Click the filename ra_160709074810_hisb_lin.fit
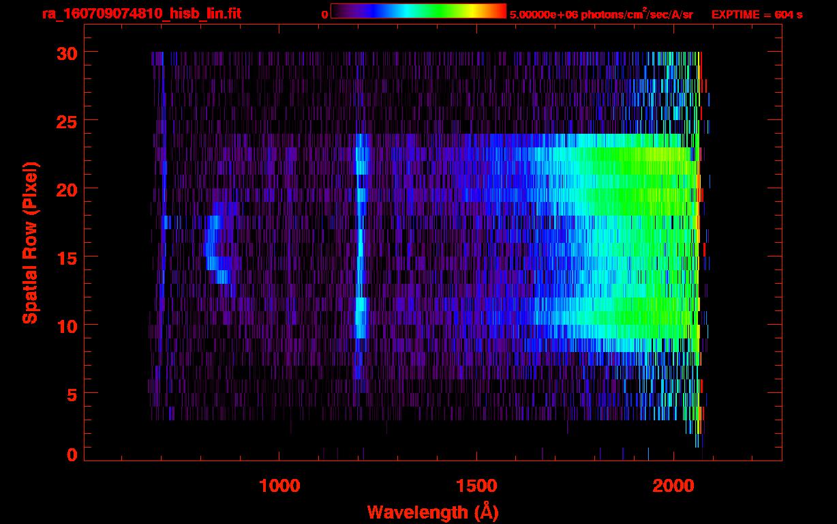Viewport: 837px width, 524px height. point(141,14)
